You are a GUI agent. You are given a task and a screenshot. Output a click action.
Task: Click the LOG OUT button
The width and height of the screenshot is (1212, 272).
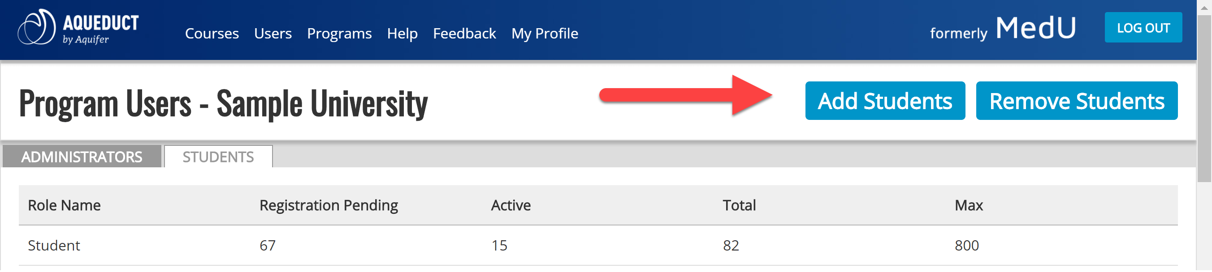(1143, 28)
